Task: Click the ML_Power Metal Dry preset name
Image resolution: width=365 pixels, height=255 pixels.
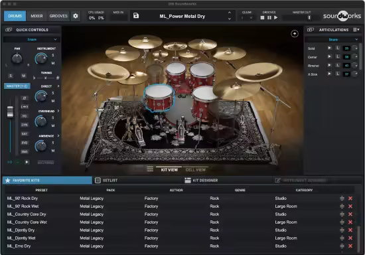Action: click(x=183, y=17)
